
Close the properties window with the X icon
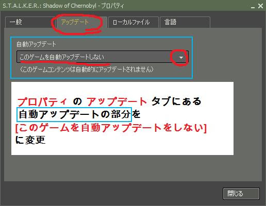(260, 6)
